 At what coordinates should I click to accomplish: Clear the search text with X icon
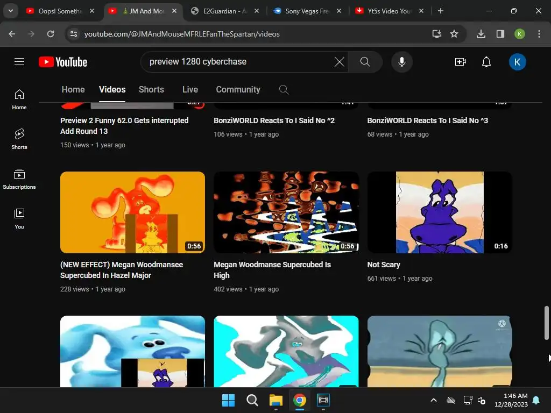pos(340,62)
